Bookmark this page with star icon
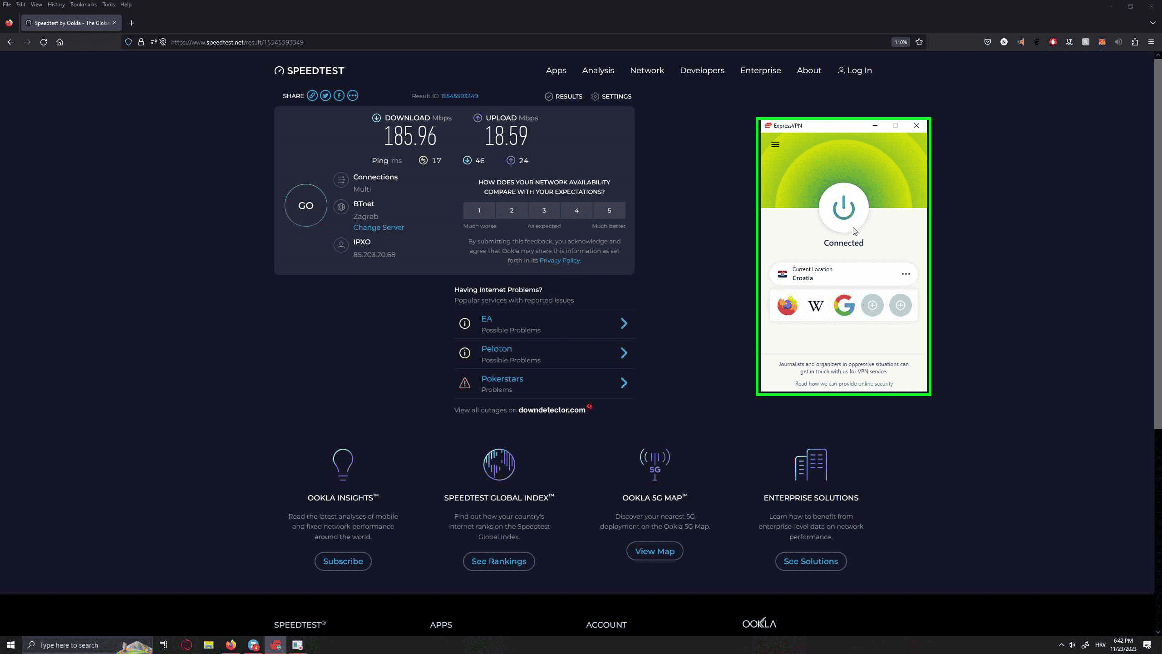1162x654 pixels. tap(919, 42)
